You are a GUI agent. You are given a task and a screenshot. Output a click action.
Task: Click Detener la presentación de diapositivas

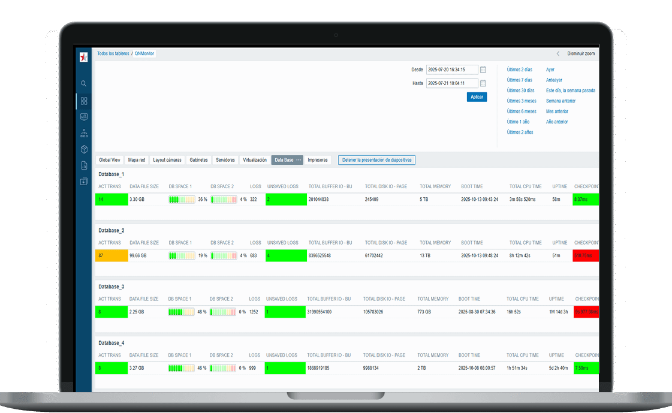[376, 160]
